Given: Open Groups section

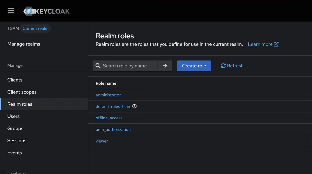Looking at the screenshot, I should coord(15,128).
